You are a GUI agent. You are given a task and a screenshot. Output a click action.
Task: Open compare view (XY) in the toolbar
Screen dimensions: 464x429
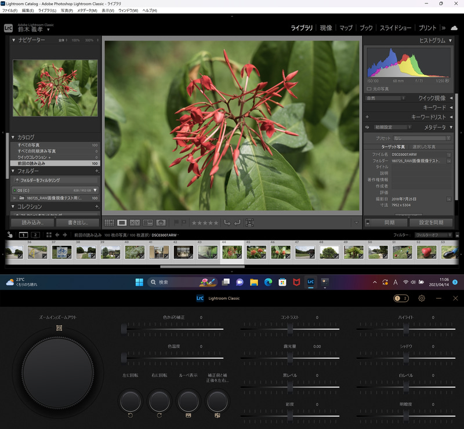135,223
